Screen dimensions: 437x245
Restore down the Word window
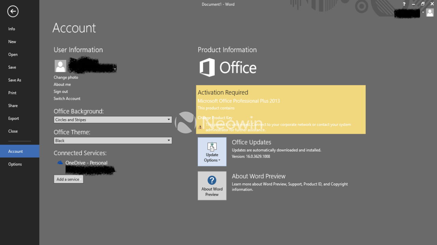423,4
